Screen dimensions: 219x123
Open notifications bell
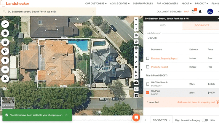[x=200, y=12]
